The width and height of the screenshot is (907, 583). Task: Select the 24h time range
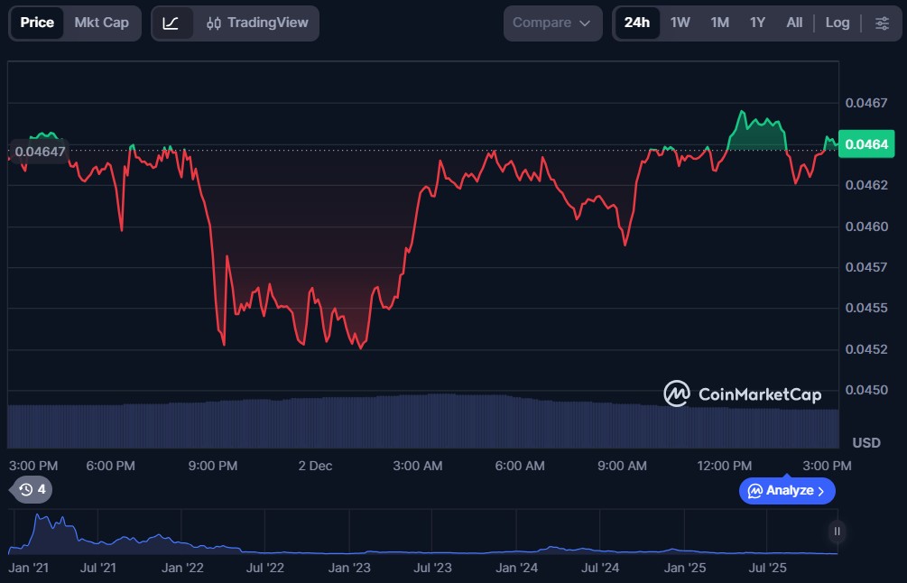coord(636,23)
